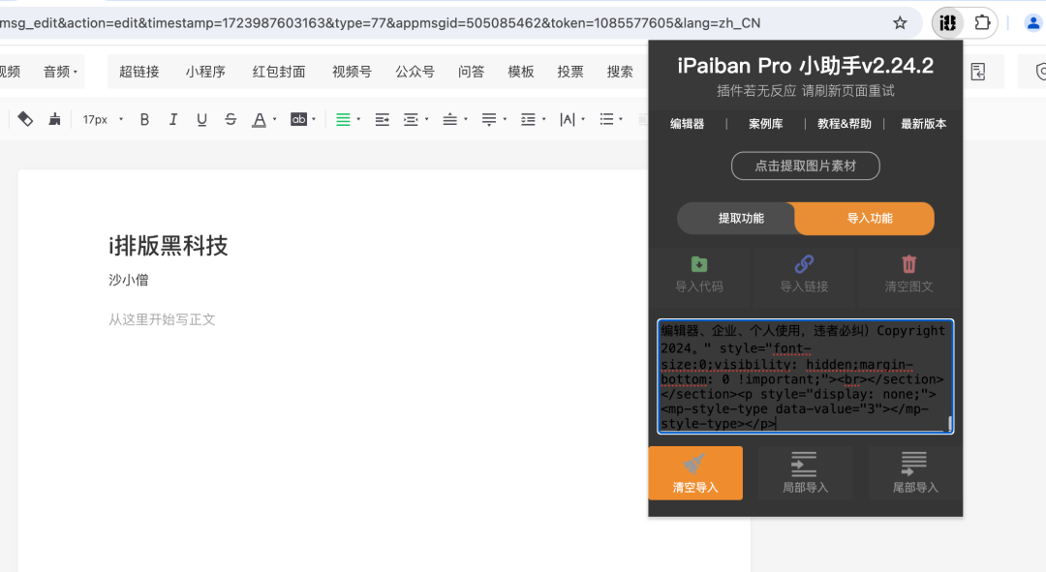This screenshot has height=572, width=1046.
Task: Open 视频号 insert option
Action: 352,72
